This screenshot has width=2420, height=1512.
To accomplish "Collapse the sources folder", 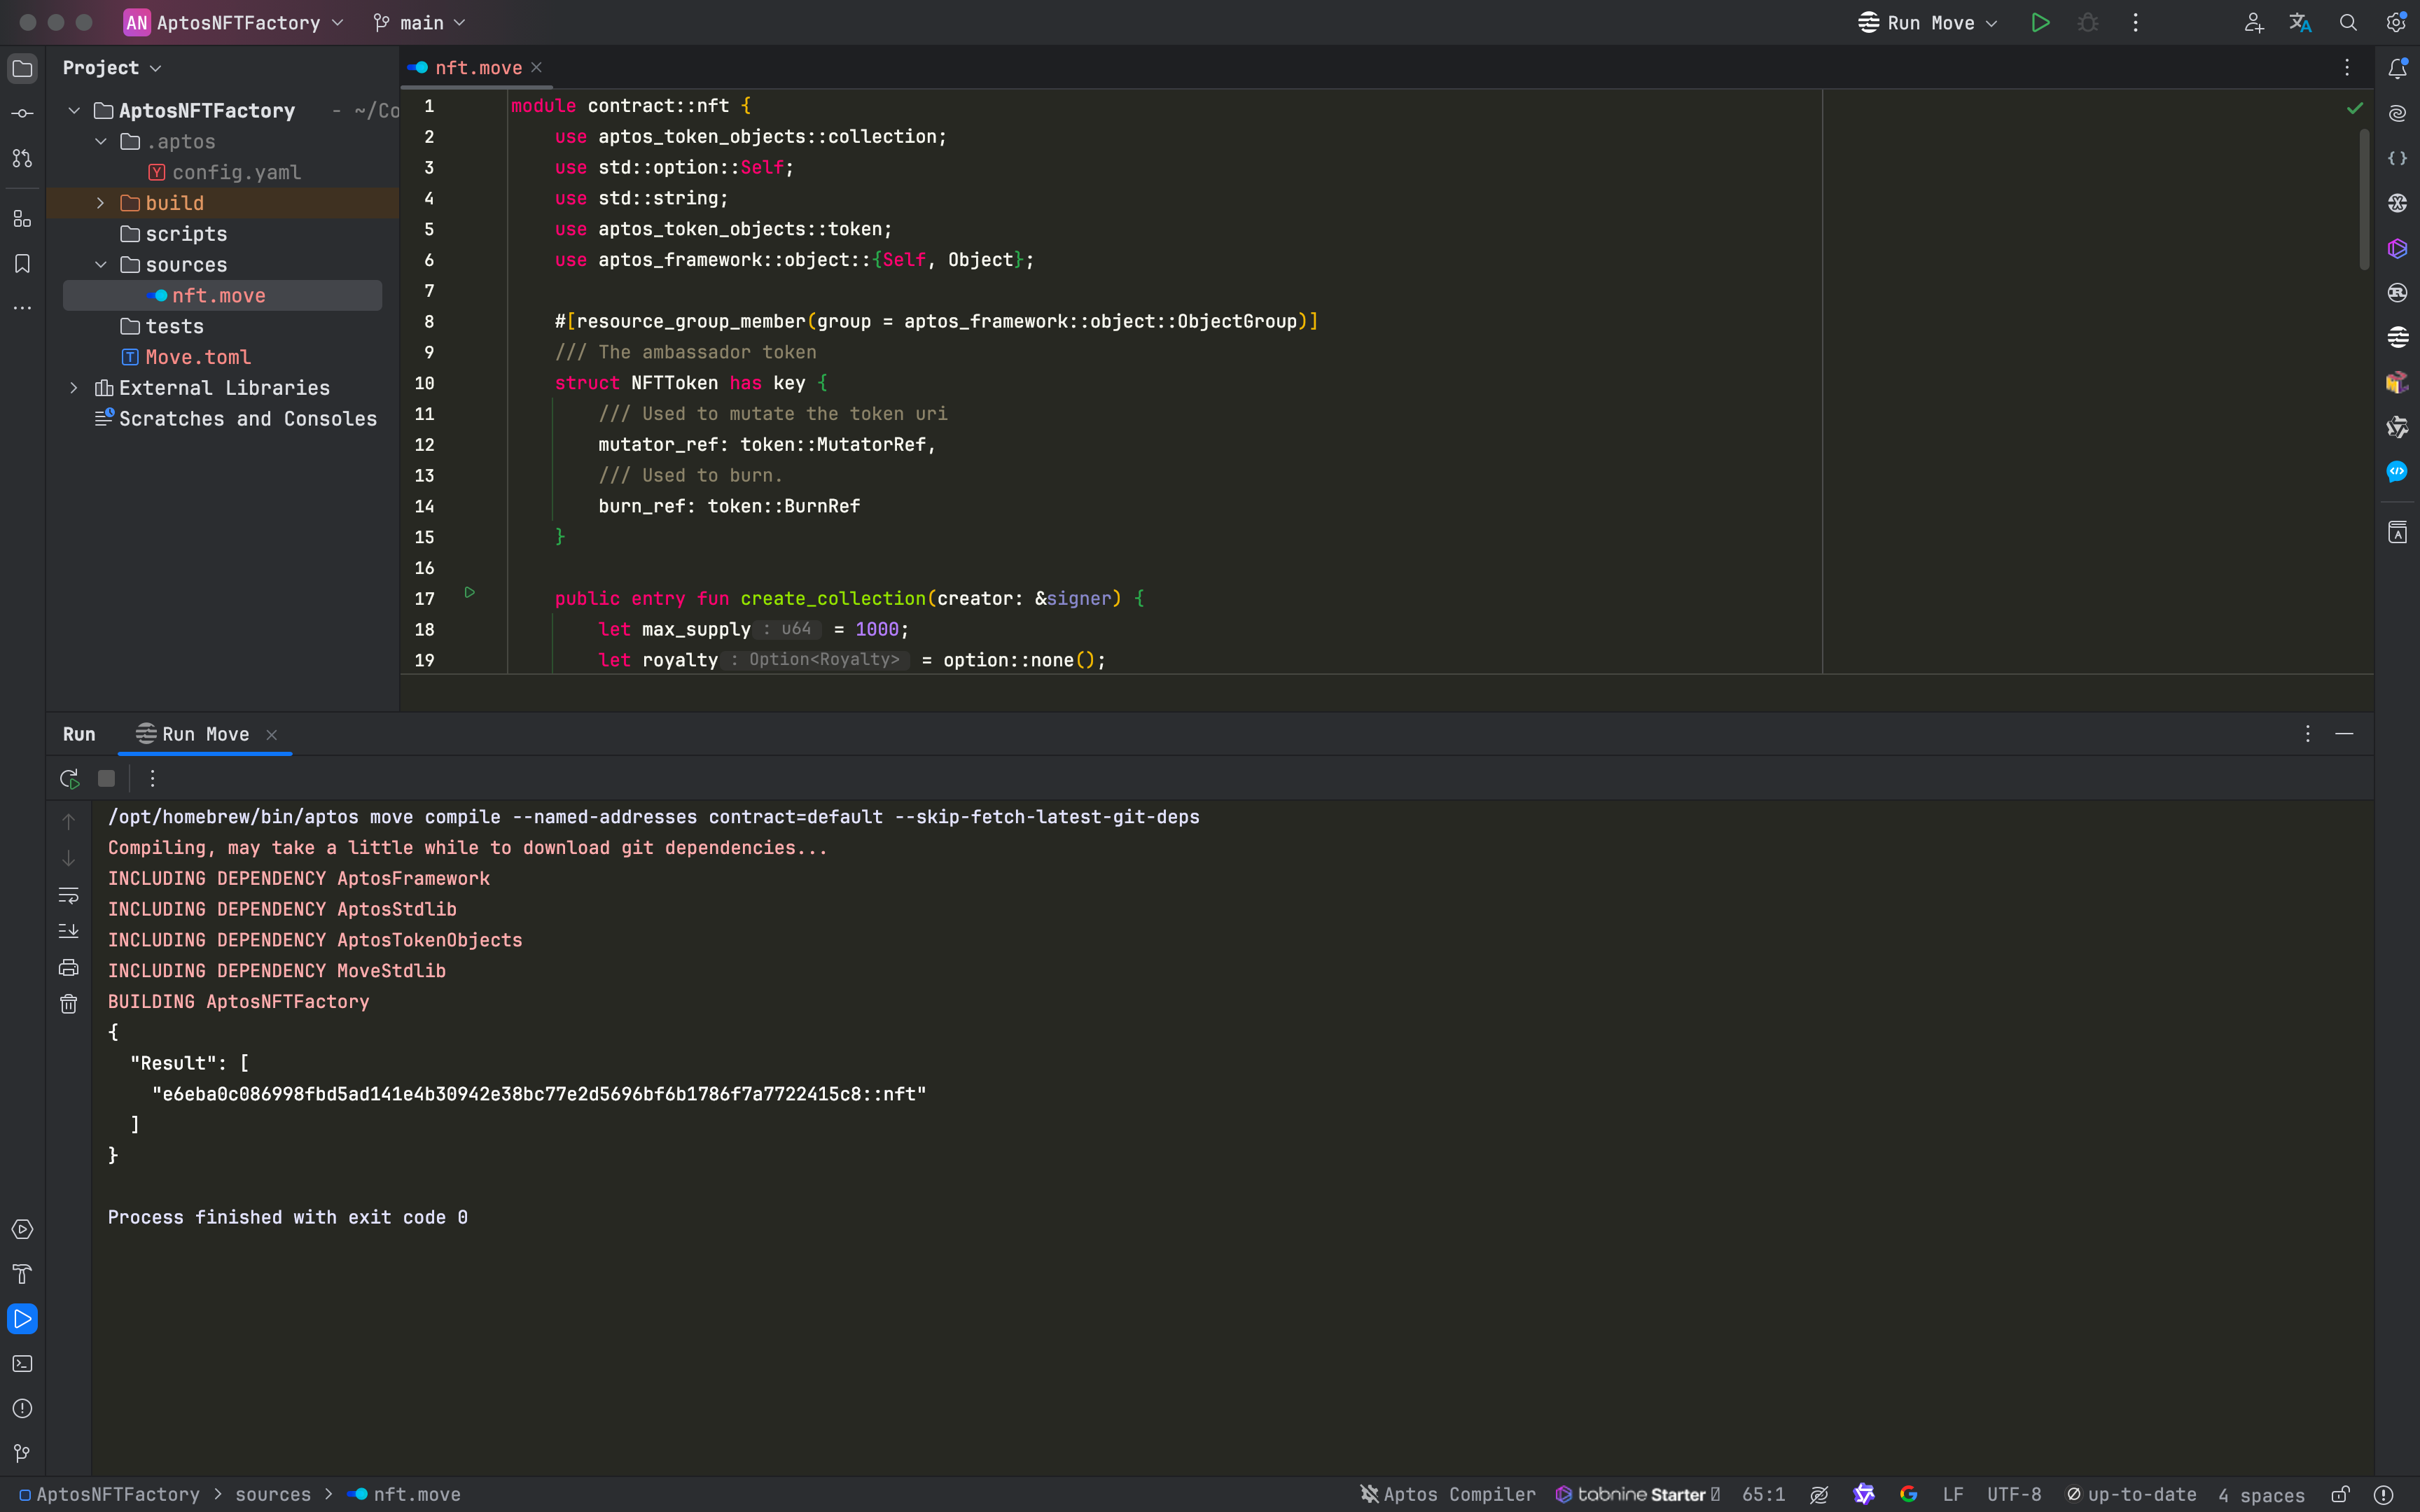I will [101, 265].
